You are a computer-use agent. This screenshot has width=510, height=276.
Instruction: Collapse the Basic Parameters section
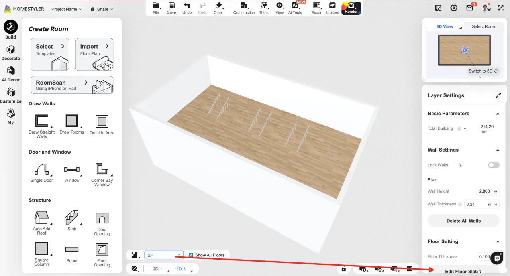pyautogui.click(x=498, y=114)
